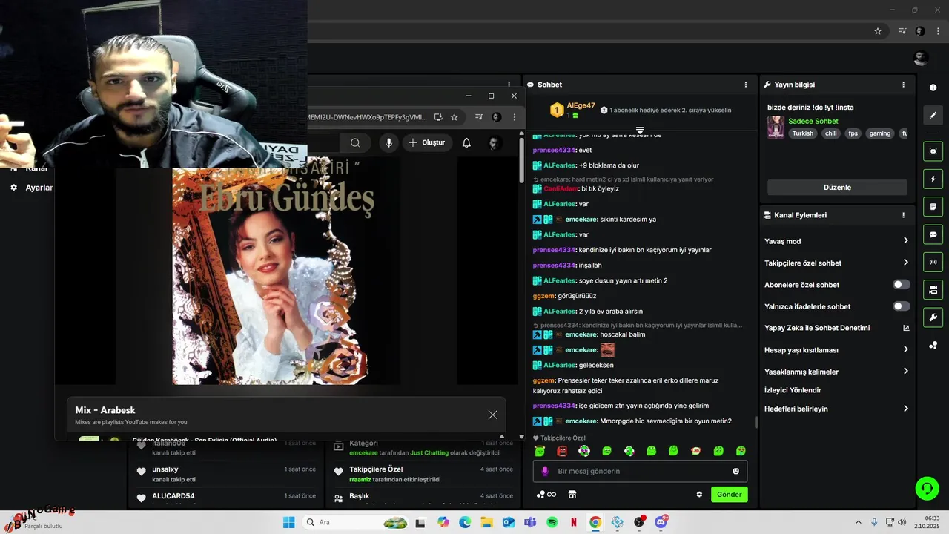Open Sohbet panel three-dot menu
This screenshot has width=949, height=534.
tap(746, 85)
